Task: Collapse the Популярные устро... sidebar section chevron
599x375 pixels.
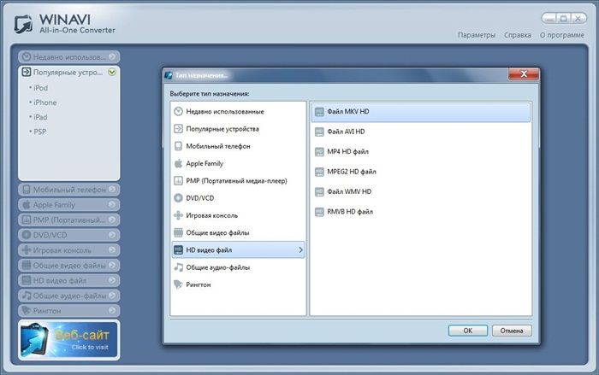Action: 112,72
